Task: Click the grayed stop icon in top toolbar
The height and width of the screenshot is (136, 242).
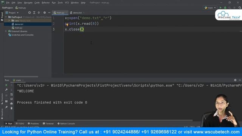Action: point(234,8)
